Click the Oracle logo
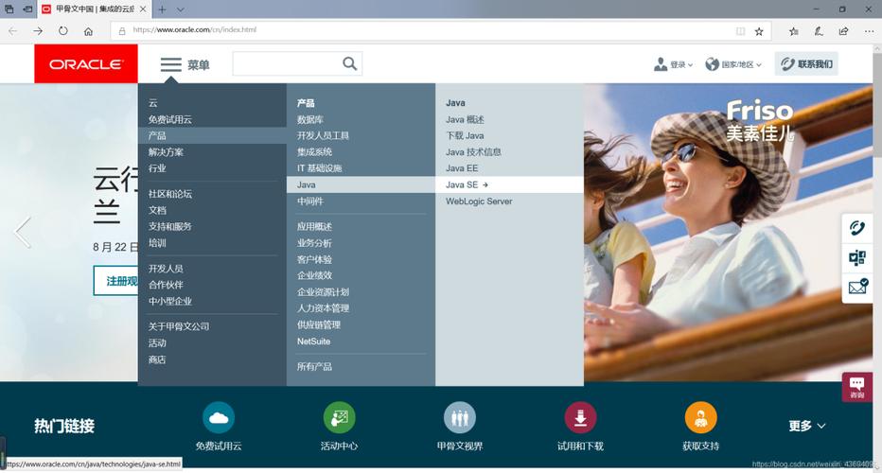The image size is (882, 473). [x=85, y=64]
